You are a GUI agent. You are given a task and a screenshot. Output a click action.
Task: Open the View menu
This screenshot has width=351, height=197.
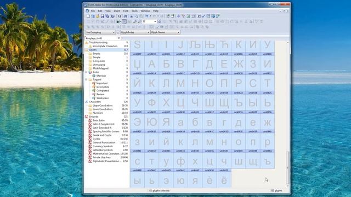(x=108, y=11)
